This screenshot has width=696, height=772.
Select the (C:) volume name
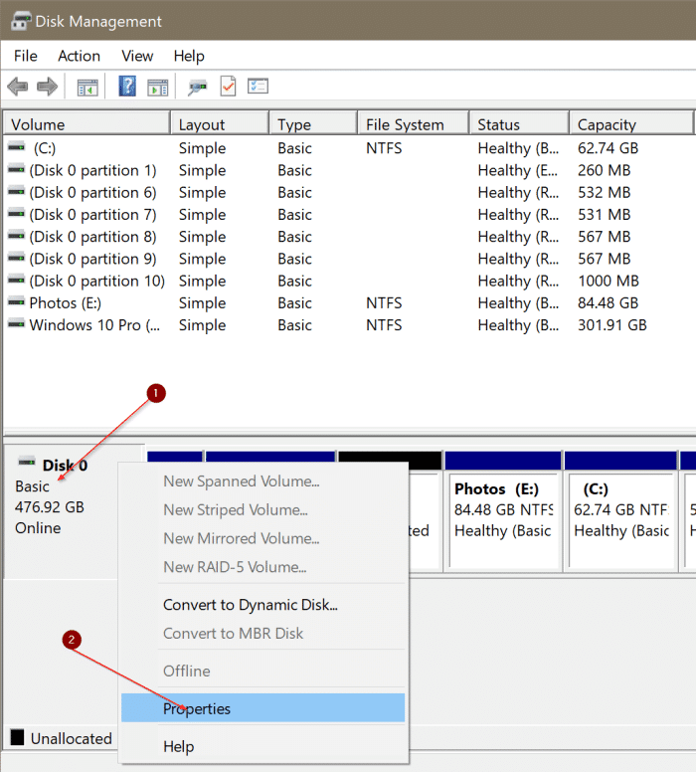pyautogui.click(x=45, y=148)
